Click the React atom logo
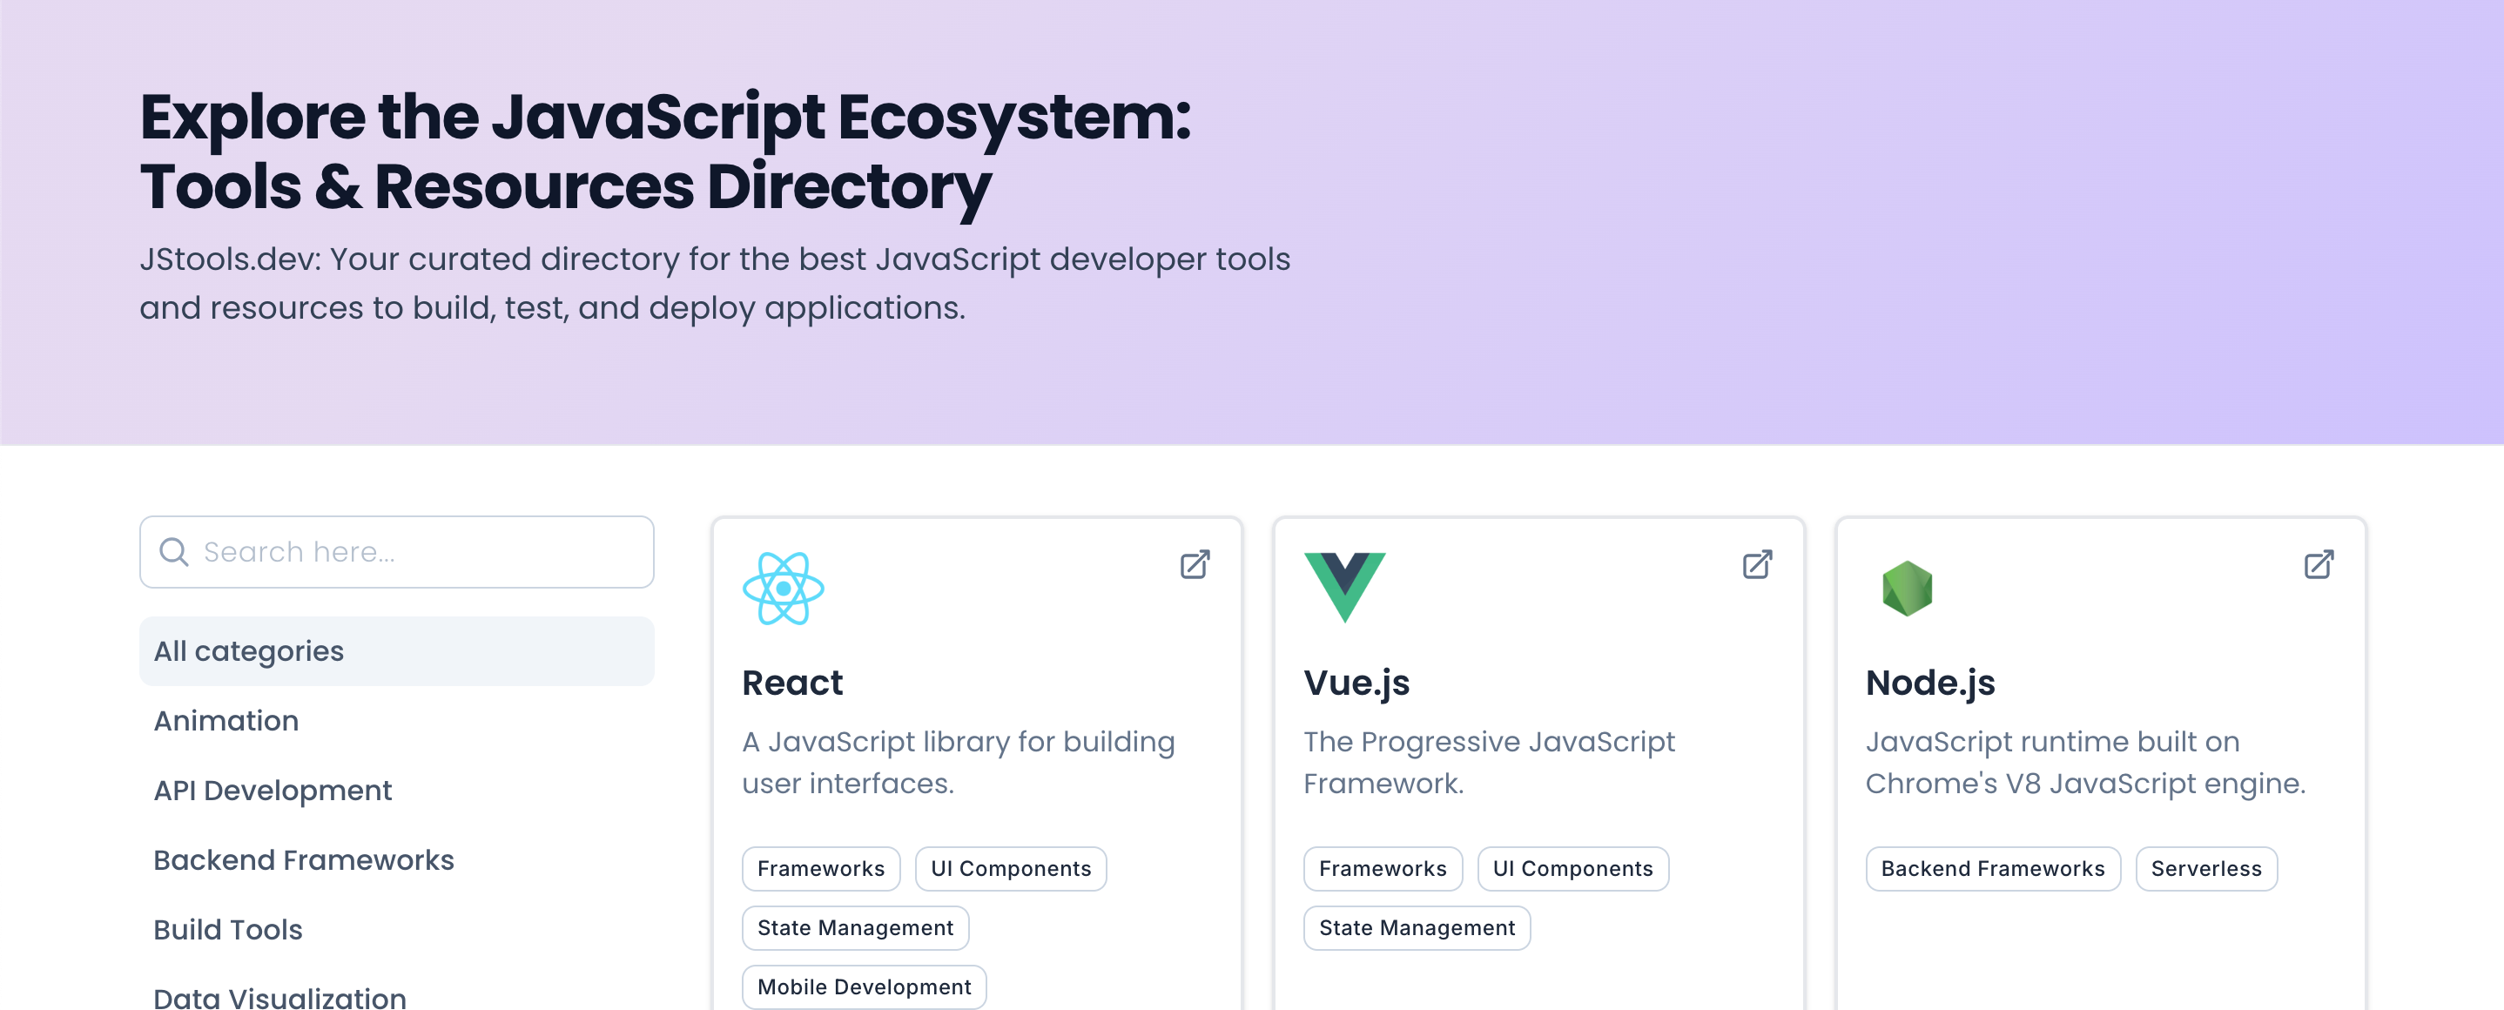 (x=783, y=588)
